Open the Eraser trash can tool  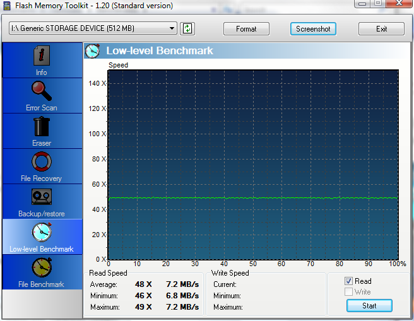pos(41,127)
